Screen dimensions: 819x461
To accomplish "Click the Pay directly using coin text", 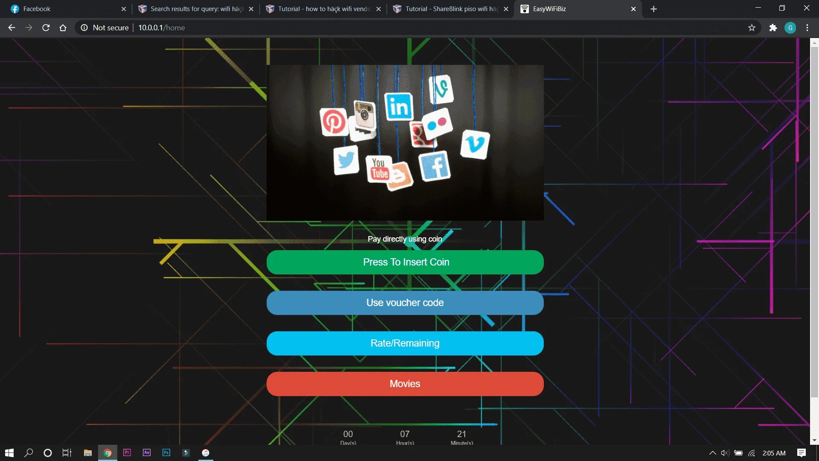I will [x=405, y=239].
